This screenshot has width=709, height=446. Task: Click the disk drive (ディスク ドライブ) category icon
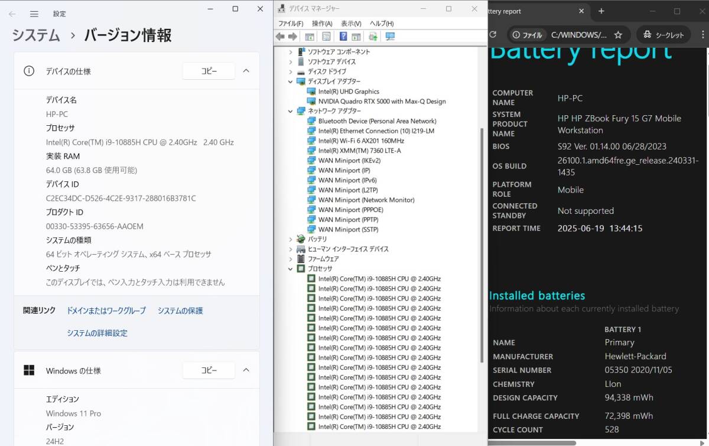coord(301,71)
